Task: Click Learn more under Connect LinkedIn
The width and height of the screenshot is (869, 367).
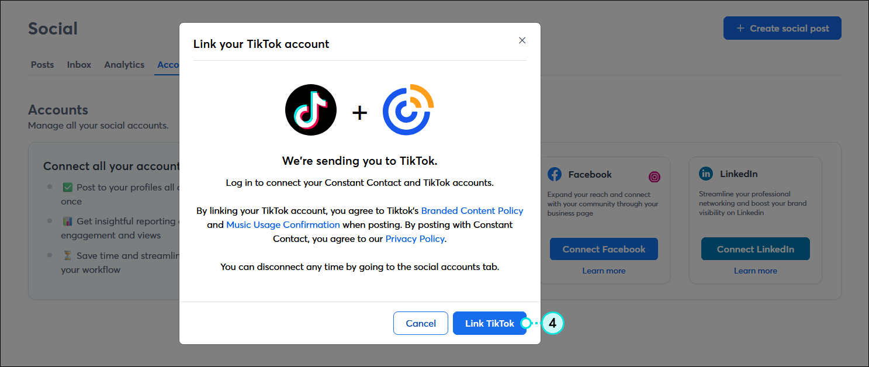Action: 755,270
